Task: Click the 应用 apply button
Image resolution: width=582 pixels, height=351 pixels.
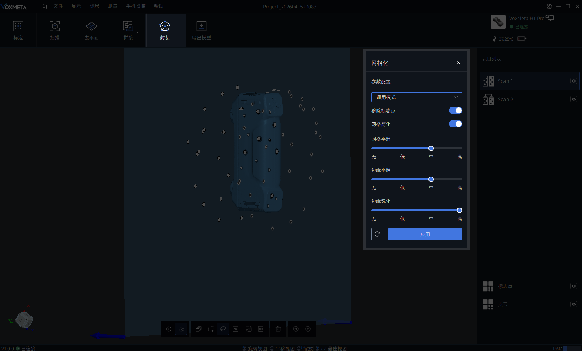Action: (x=425, y=234)
